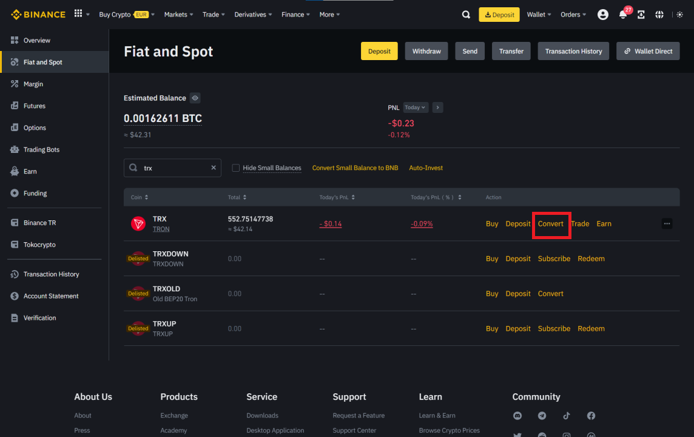Click the Transfer button
The width and height of the screenshot is (694, 437).
click(x=511, y=52)
